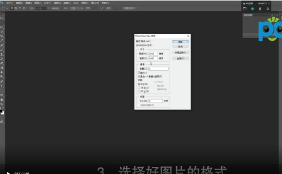Select the Horizontal Type tool
The image size is (282, 174).
pos(2,86)
